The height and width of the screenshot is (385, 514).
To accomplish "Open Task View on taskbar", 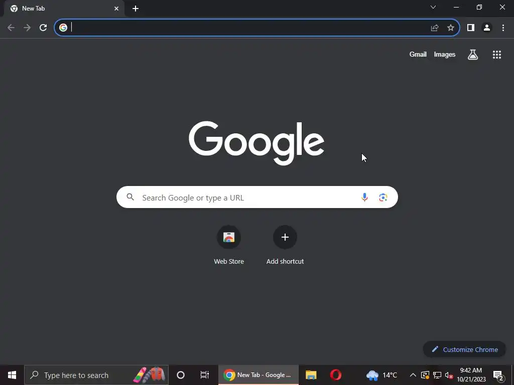I will pos(205,375).
